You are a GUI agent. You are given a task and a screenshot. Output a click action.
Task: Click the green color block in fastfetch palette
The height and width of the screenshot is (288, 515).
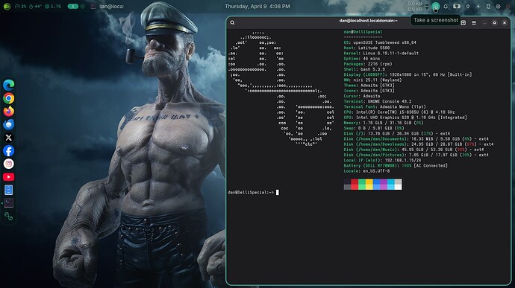pyautogui.click(x=361, y=184)
